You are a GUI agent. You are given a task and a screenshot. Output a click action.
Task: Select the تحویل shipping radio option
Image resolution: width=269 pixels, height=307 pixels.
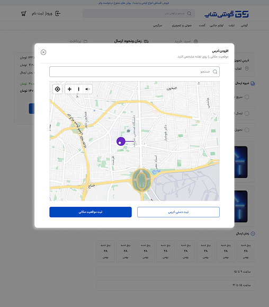click(247, 130)
